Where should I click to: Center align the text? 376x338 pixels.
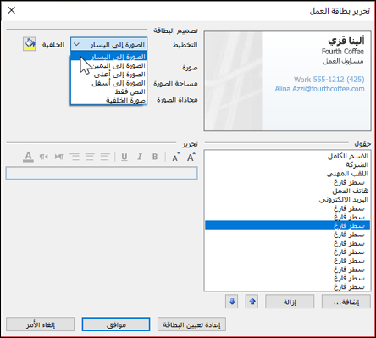[x=90, y=157]
